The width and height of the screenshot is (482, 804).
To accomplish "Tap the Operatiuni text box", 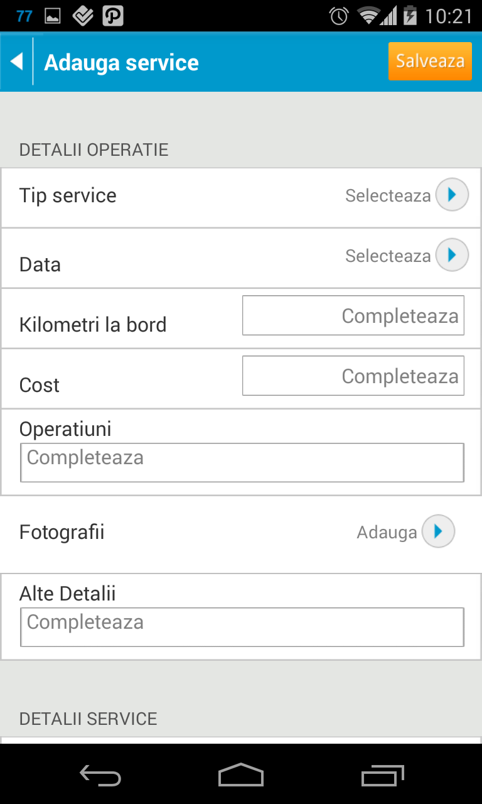I will [242, 462].
